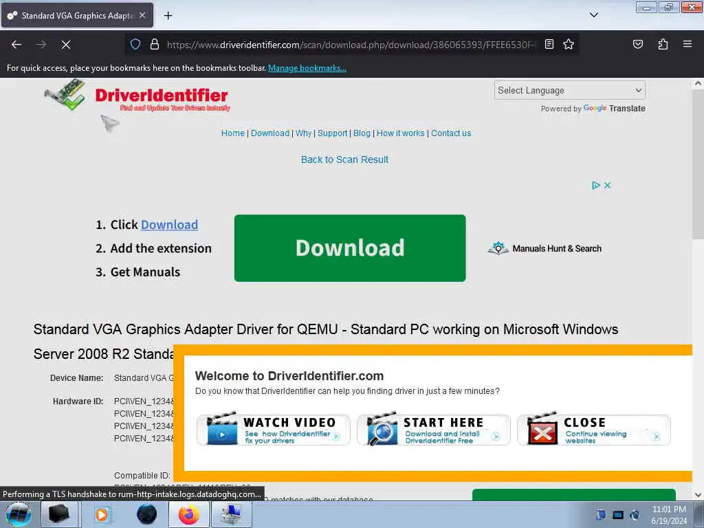Expand the list all tabs chevron
This screenshot has height=528, width=704.
pyautogui.click(x=593, y=15)
